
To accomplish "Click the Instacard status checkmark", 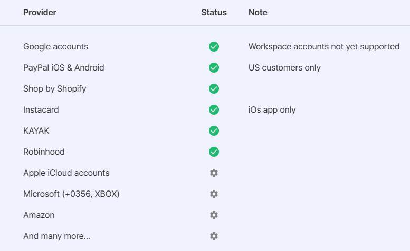I will (214, 110).
